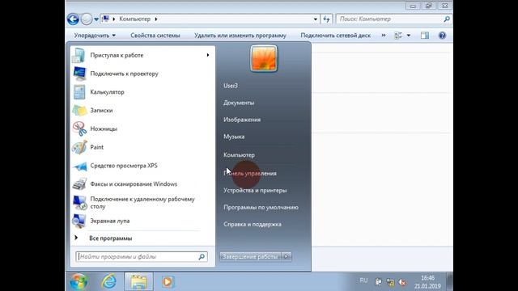The image size is (518, 291).
Task: Open Приступая к работе from Start menu
Action: point(142,55)
